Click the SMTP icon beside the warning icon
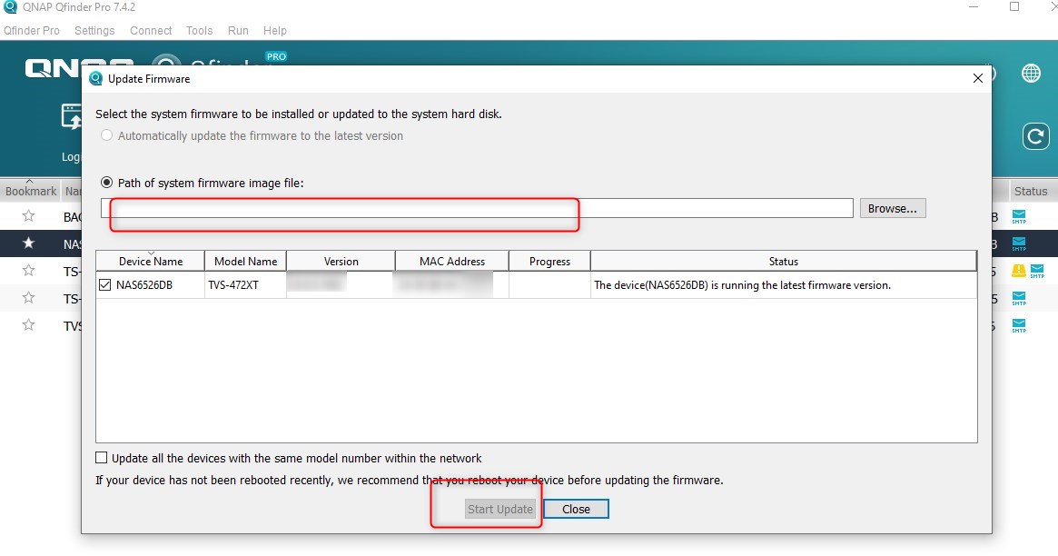 point(1037,271)
